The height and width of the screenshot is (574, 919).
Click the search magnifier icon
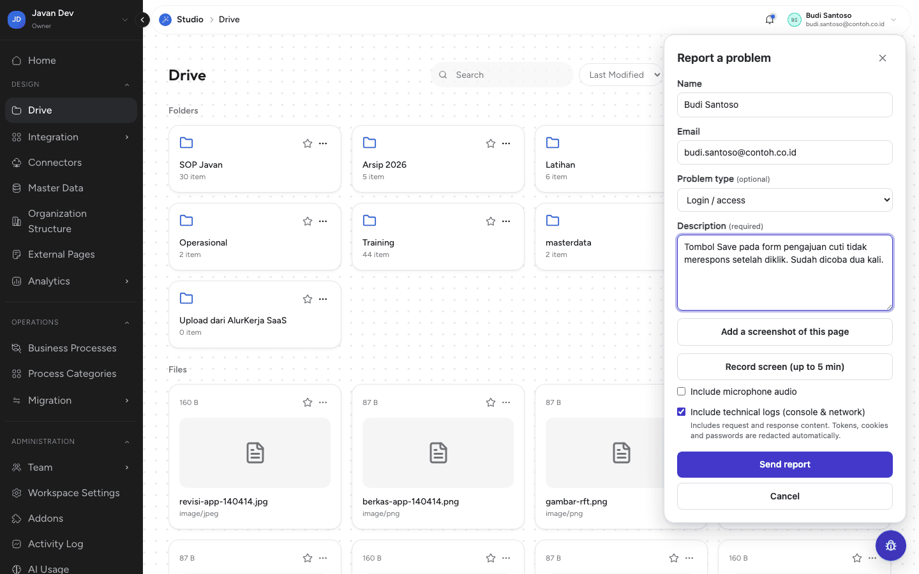(x=443, y=75)
